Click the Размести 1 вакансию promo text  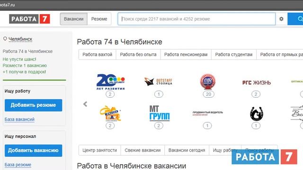(x=25, y=66)
